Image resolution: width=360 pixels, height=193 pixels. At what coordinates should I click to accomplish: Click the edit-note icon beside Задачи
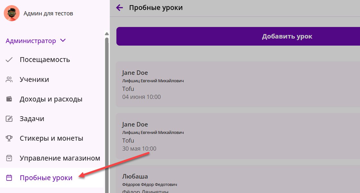coord(9,119)
